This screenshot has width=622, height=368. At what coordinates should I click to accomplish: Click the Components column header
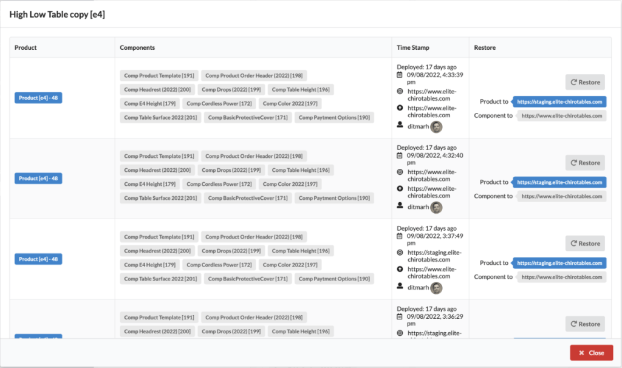tap(137, 47)
